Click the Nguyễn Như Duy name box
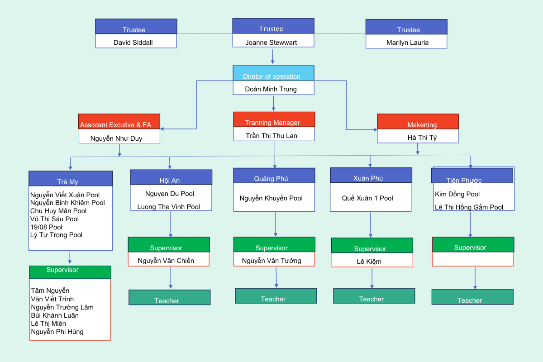 (119, 138)
